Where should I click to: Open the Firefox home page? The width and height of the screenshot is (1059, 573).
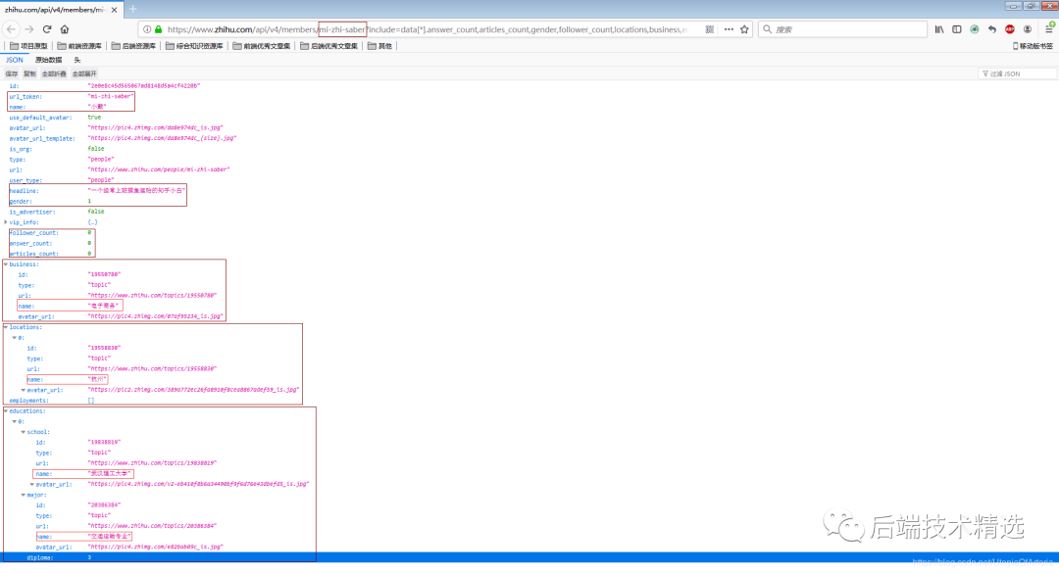pos(65,29)
